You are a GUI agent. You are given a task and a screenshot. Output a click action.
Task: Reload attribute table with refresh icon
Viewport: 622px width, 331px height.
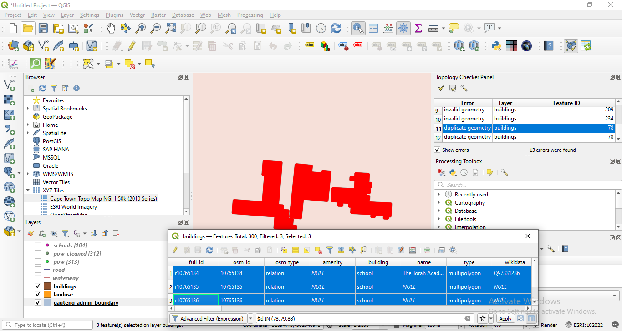(209, 250)
